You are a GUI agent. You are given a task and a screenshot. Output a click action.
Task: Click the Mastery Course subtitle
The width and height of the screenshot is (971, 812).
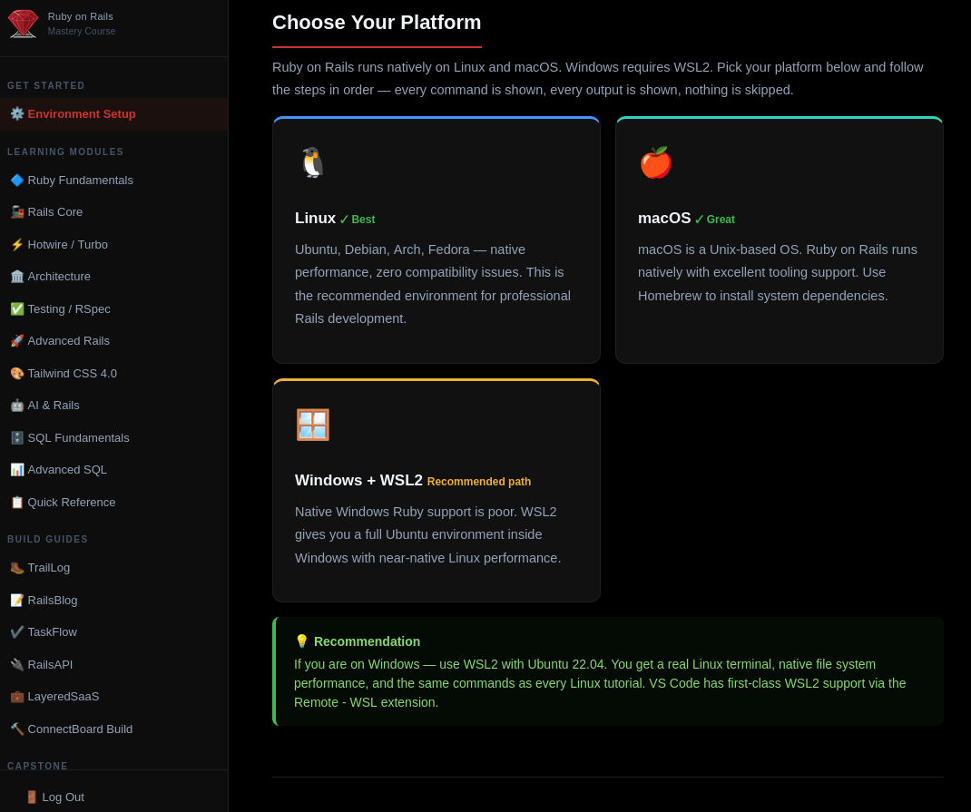[81, 31]
